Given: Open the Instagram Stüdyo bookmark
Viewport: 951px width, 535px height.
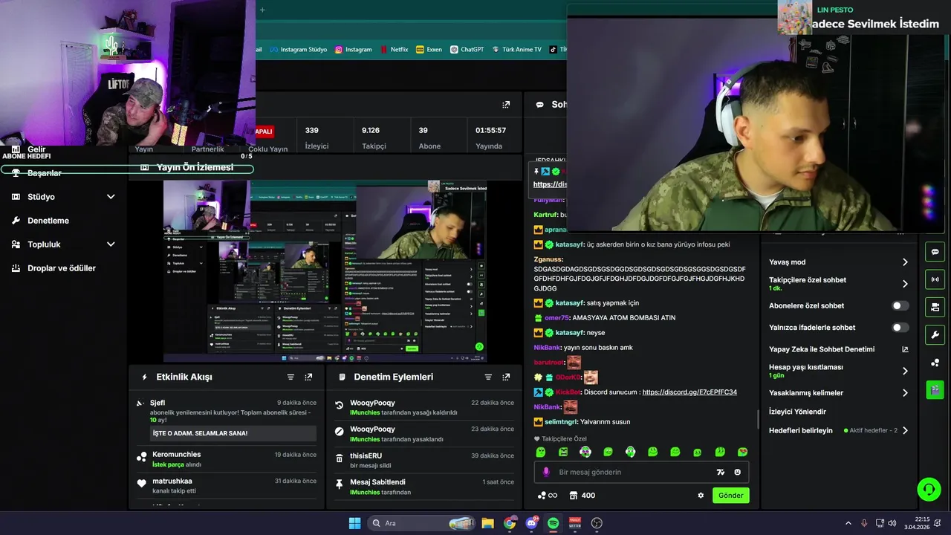Looking at the screenshot, I should coord(298,50).
